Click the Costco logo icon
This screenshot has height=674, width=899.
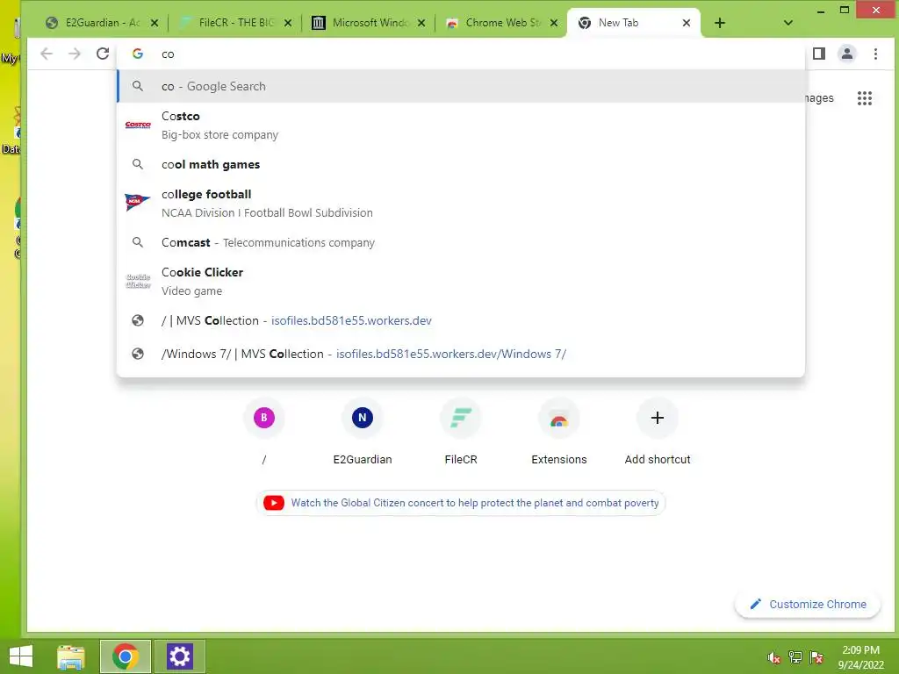click(138, 125)
